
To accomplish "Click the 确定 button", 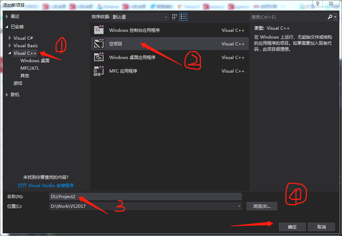I will tap(292, 227).
